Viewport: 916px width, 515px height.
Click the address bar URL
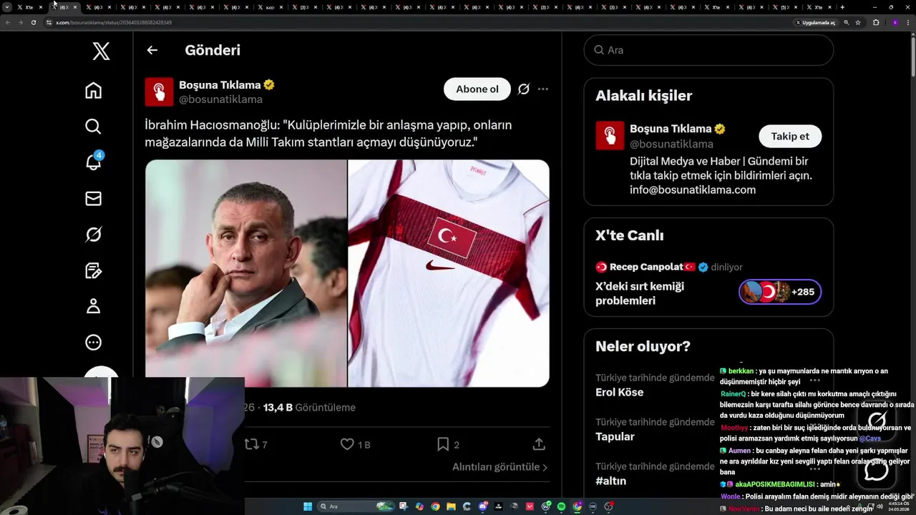click(x=114, y=22)
